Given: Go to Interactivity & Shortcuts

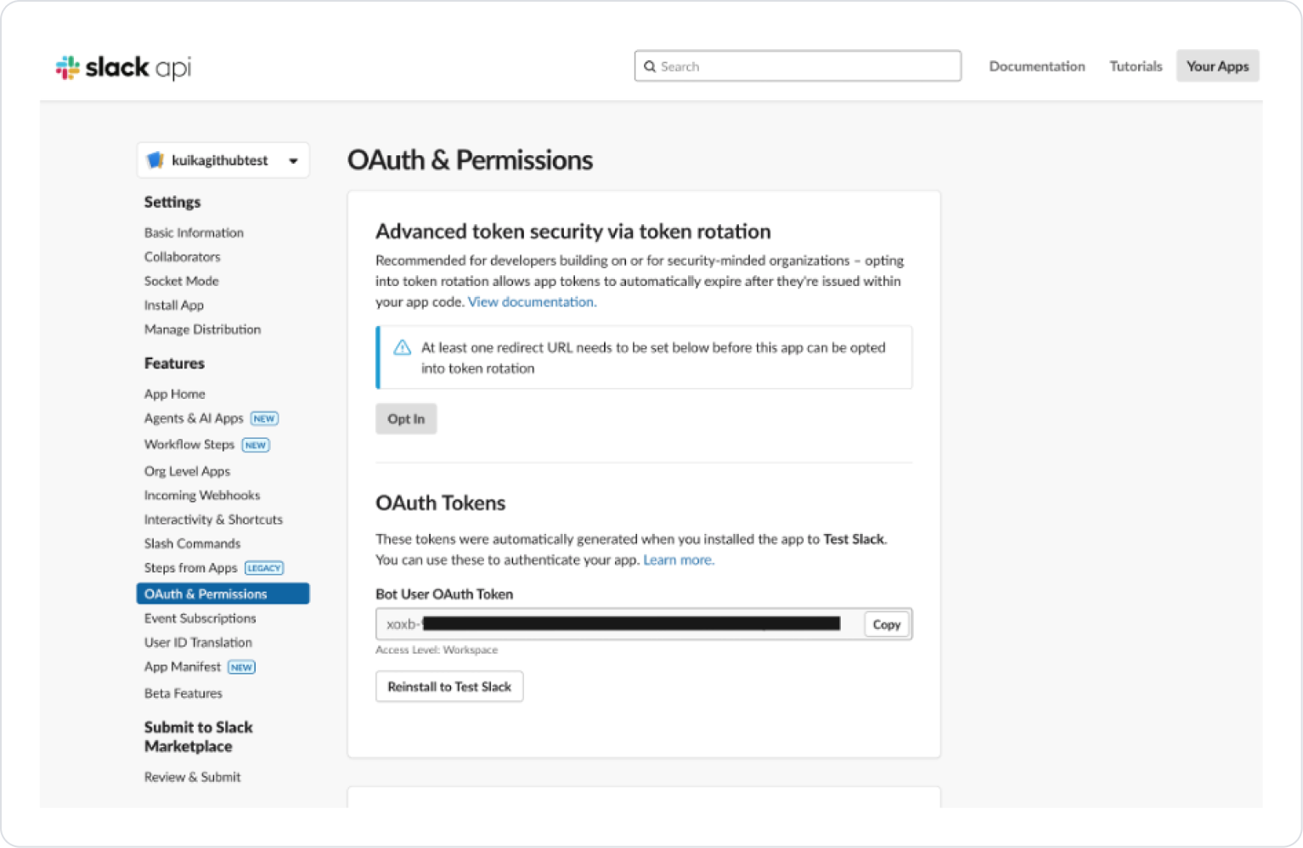Looking at the screenshot, I should tap(213, 519).
